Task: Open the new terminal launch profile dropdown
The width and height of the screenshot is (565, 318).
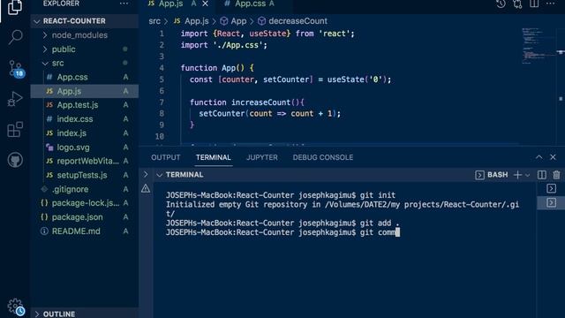Action: click(528, 175)
